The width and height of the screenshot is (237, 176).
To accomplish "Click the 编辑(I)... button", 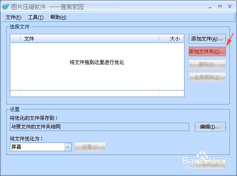I will pyautogui.click(x=210, y=127).
